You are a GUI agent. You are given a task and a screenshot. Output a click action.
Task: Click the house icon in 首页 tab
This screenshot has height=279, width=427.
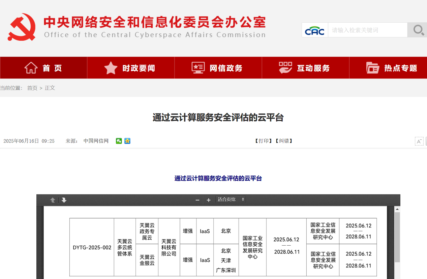[x=31, y=68]
